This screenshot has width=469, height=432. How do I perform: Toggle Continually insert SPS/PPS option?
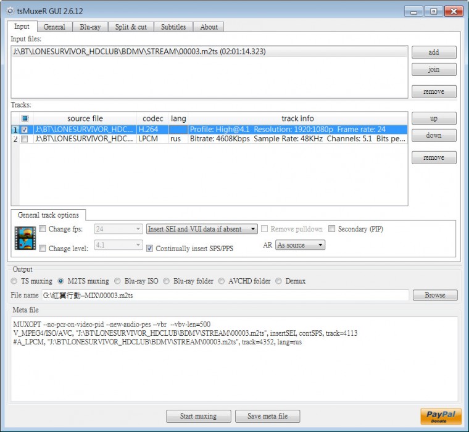tap(150, 249)
